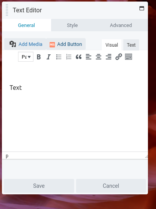This screenshot has width=156, height=209.
Task: Toggle the toolbar kitchen sink icon
Action: (128, 57)
